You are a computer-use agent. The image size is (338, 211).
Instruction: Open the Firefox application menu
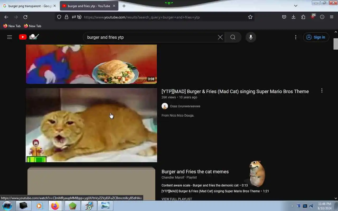point(332,17)
